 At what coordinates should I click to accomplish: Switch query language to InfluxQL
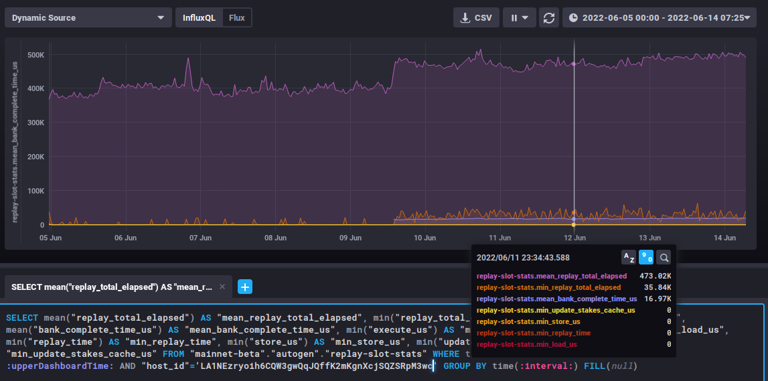[x=199, y=17]
